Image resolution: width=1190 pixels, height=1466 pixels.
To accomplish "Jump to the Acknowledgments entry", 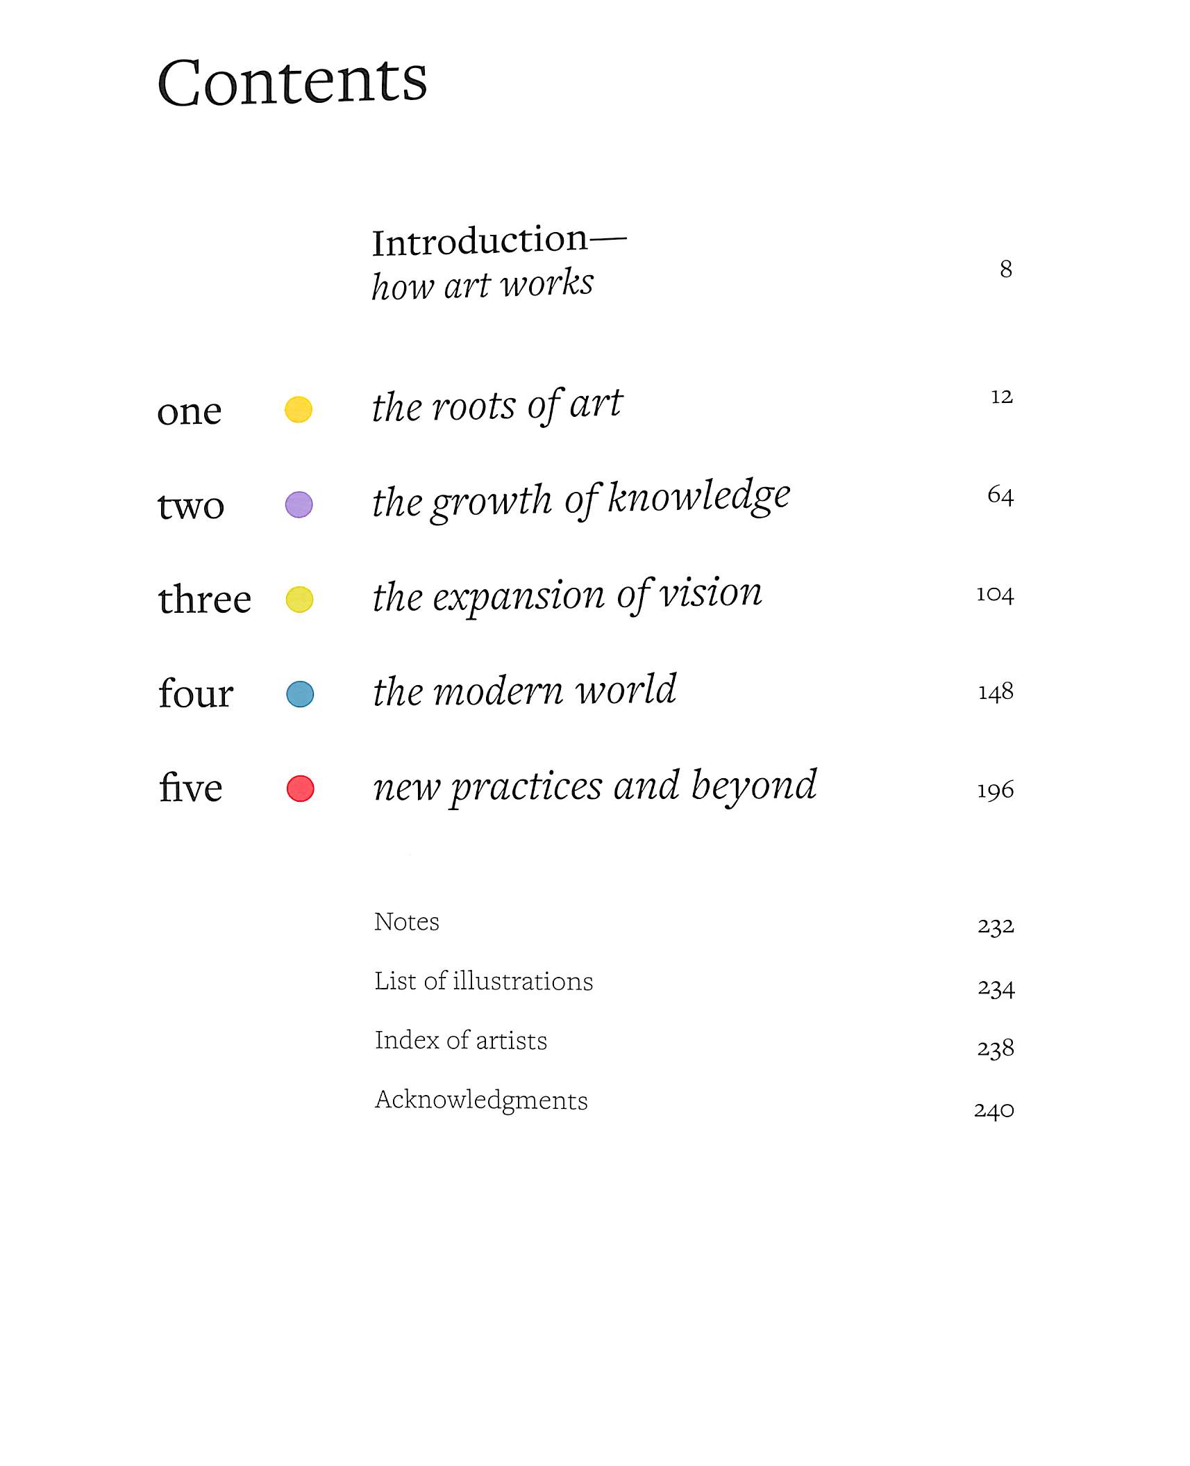I will click(481, 1100).
